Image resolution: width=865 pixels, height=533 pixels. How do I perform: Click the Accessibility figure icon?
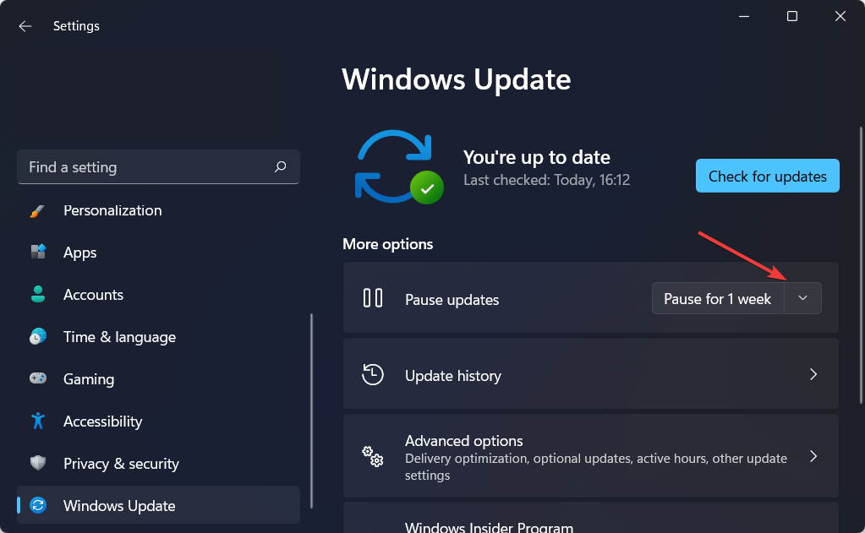point(37,422)
